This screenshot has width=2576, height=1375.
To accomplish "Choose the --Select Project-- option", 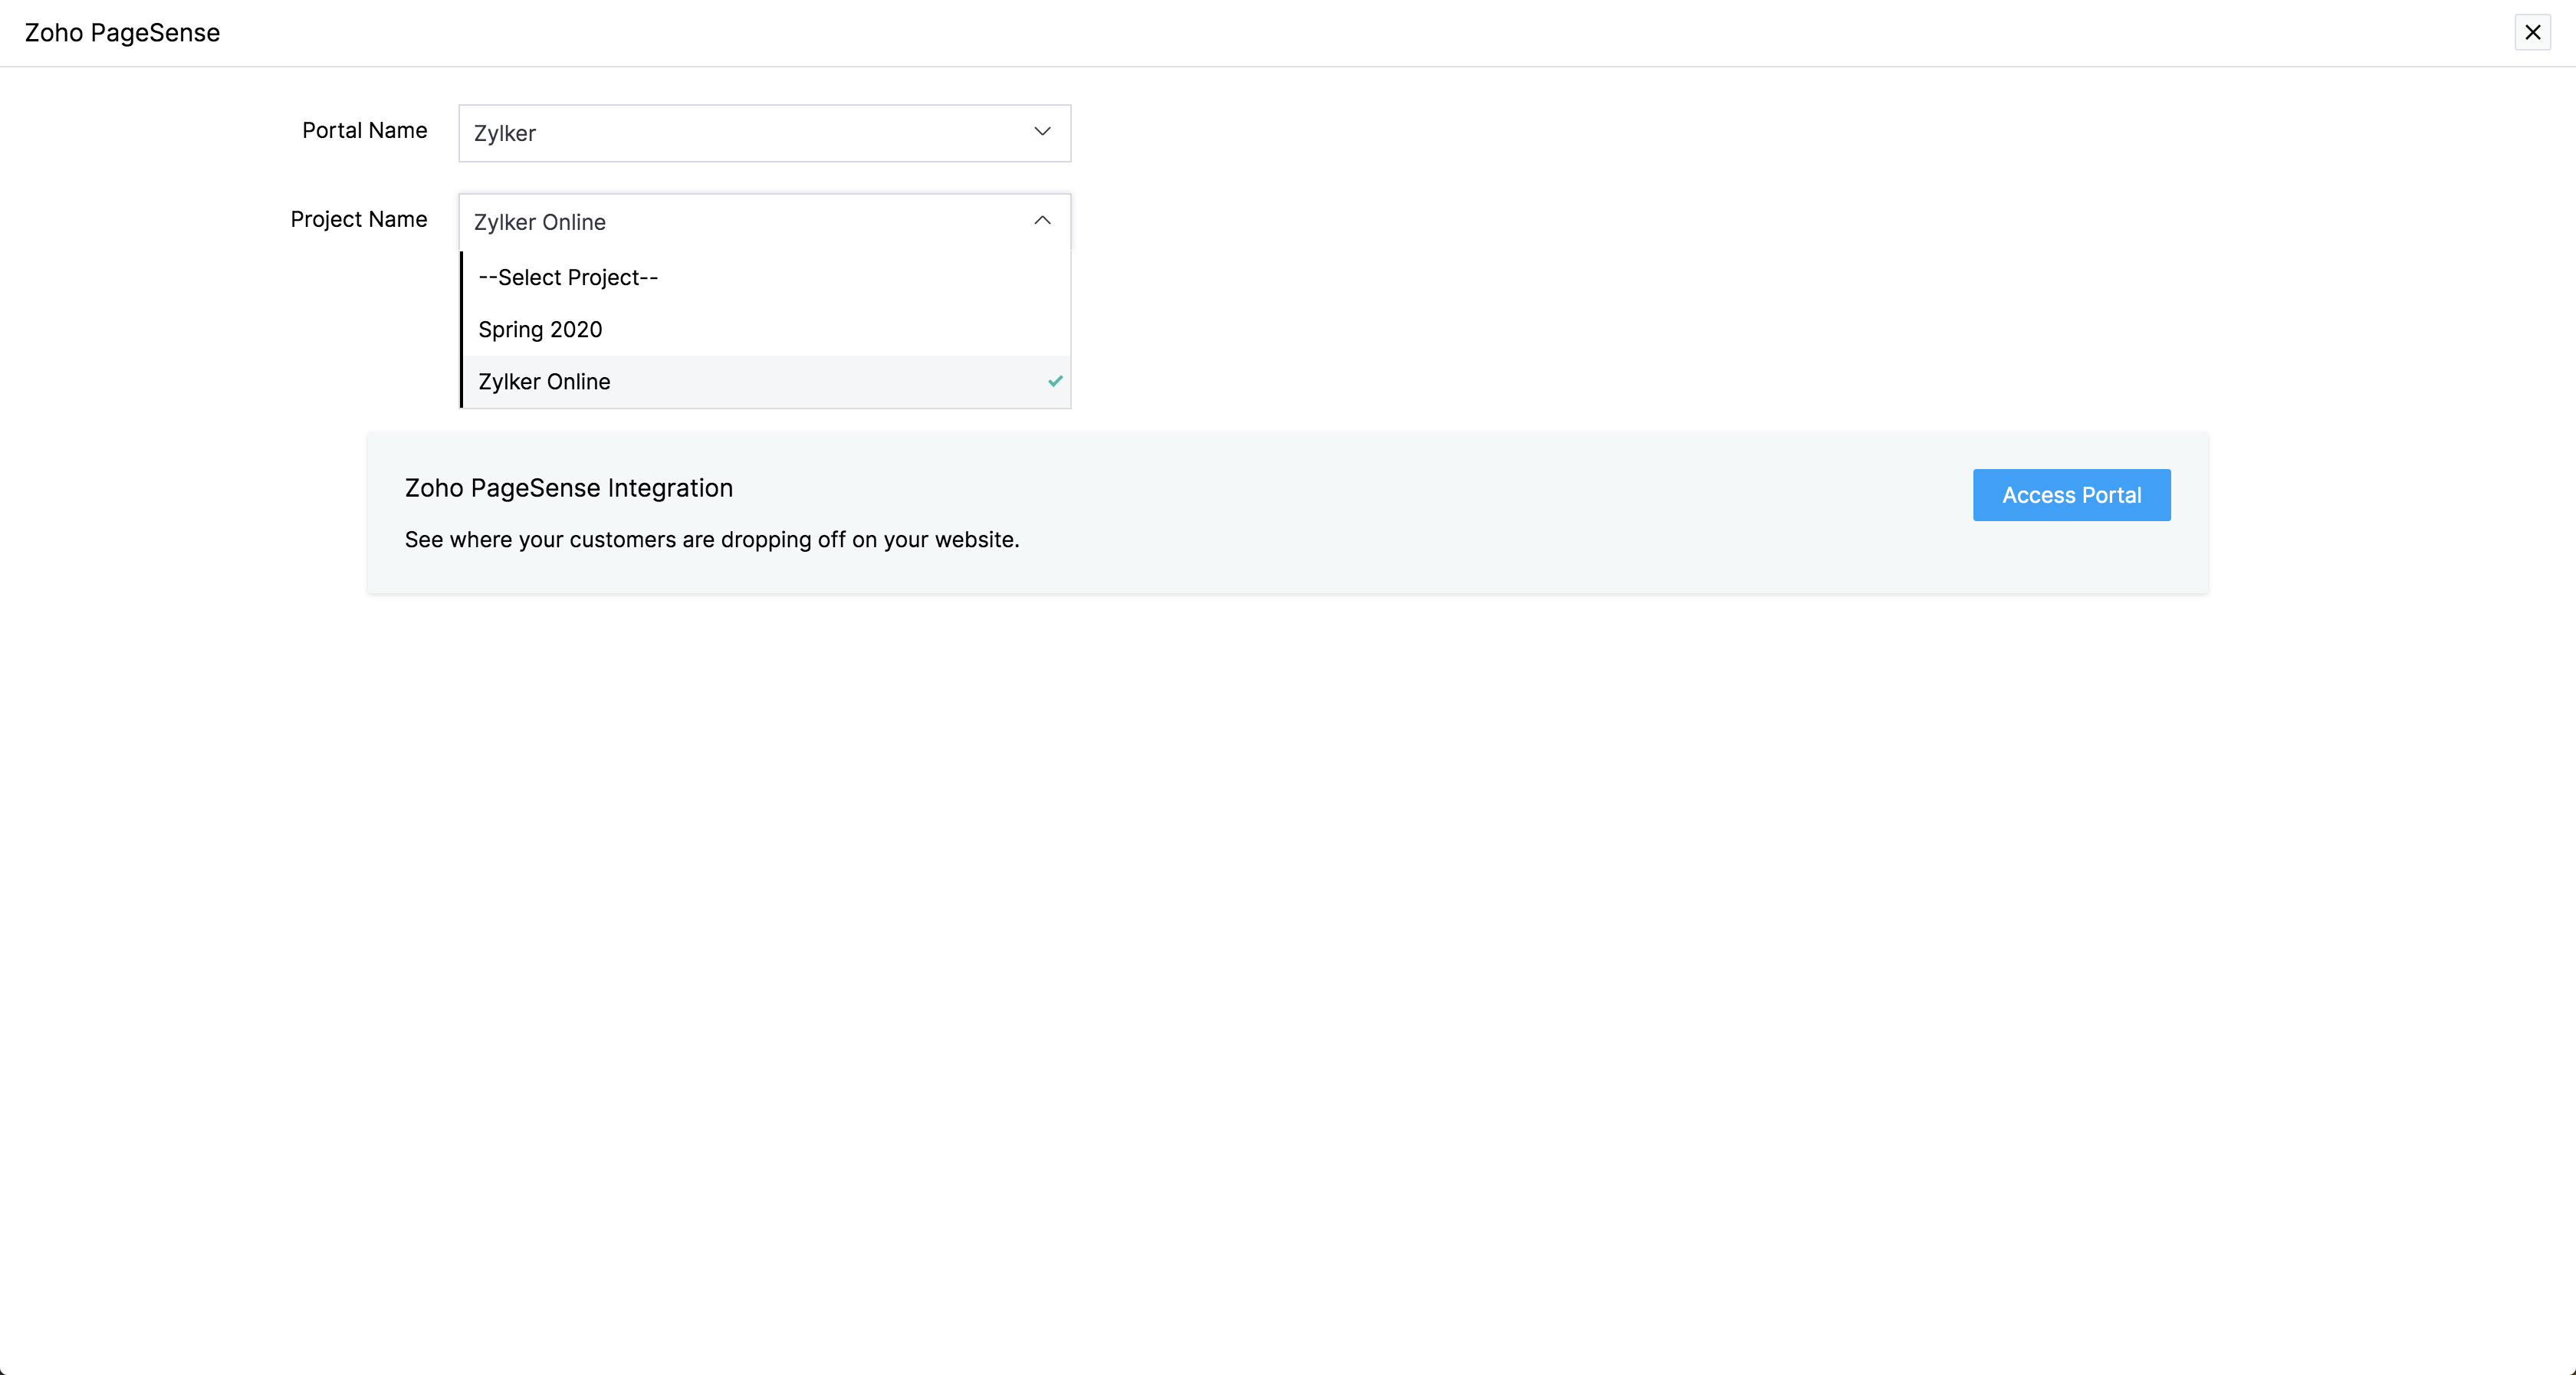I will click(568, 277).
